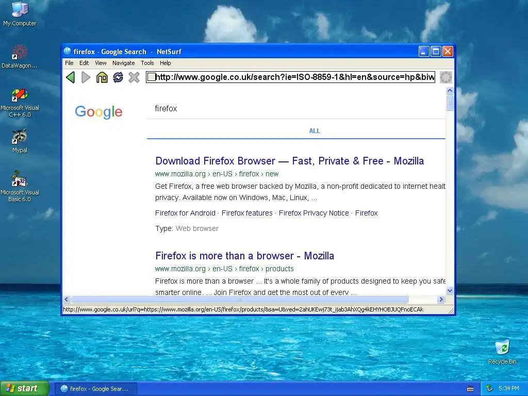Viewport: 528px width, 396px height.
Task: Click the system tray network icon
Action: [x=490, y=389]
